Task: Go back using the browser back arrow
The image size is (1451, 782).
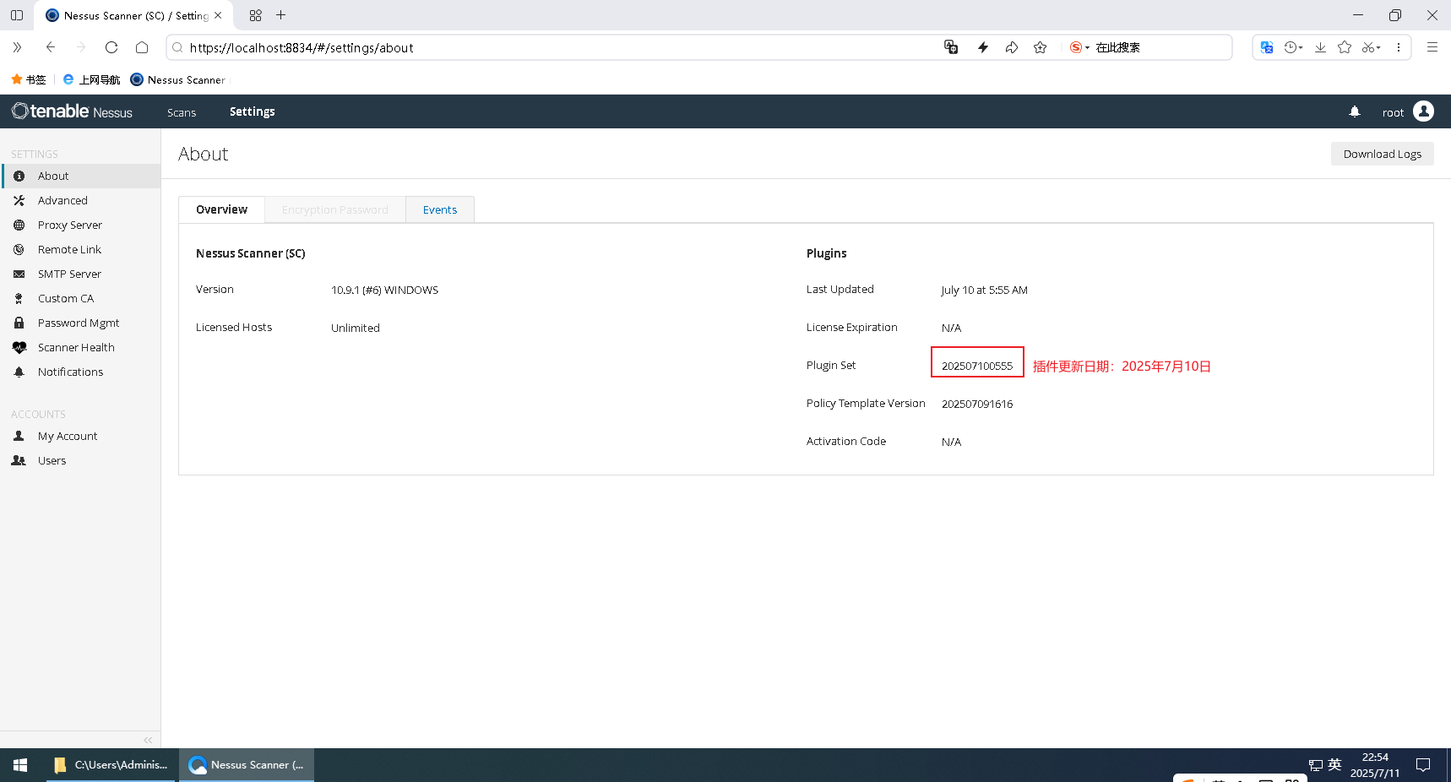Action: tap(51, 47)
